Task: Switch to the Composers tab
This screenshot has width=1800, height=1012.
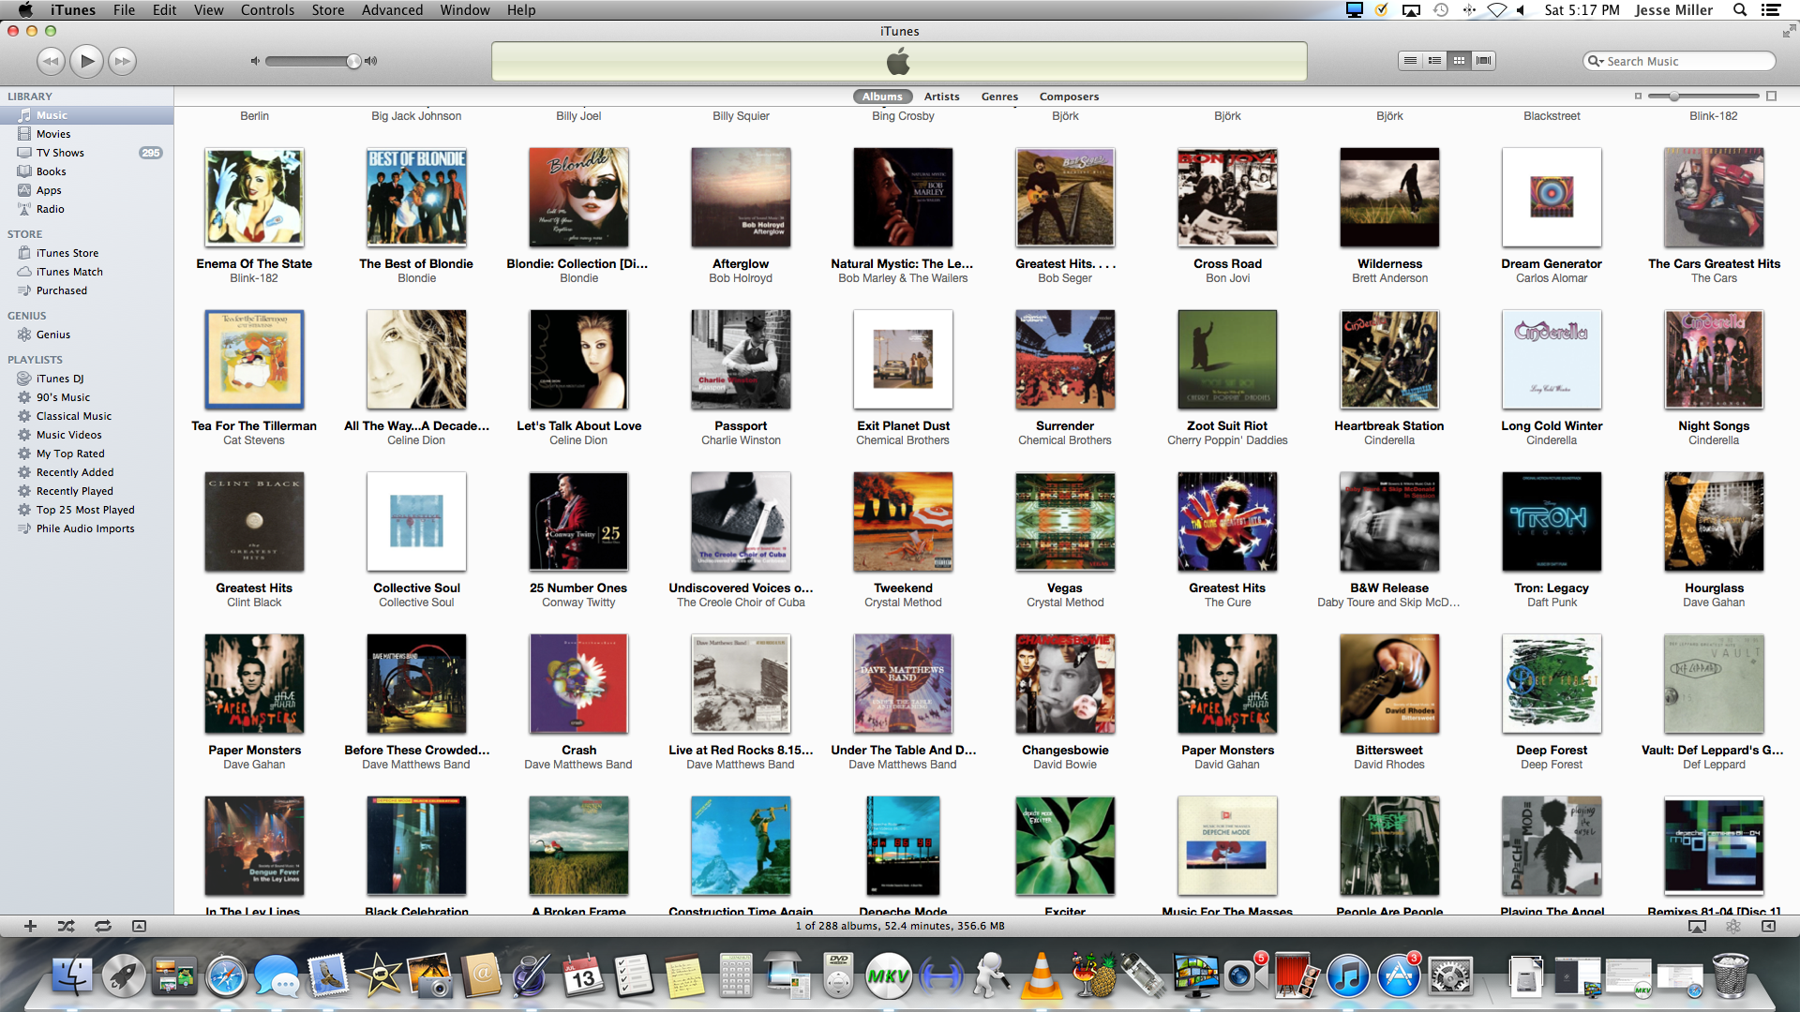Action: click(x=1069, y=97)
